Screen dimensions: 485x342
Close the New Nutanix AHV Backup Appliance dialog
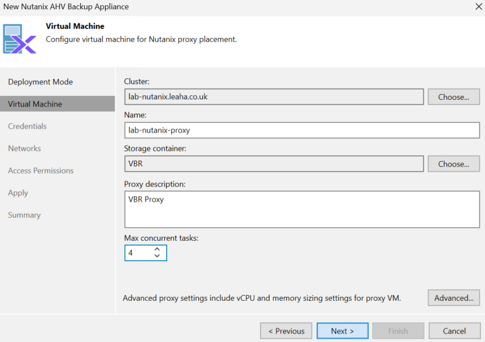tap(478, 7)
